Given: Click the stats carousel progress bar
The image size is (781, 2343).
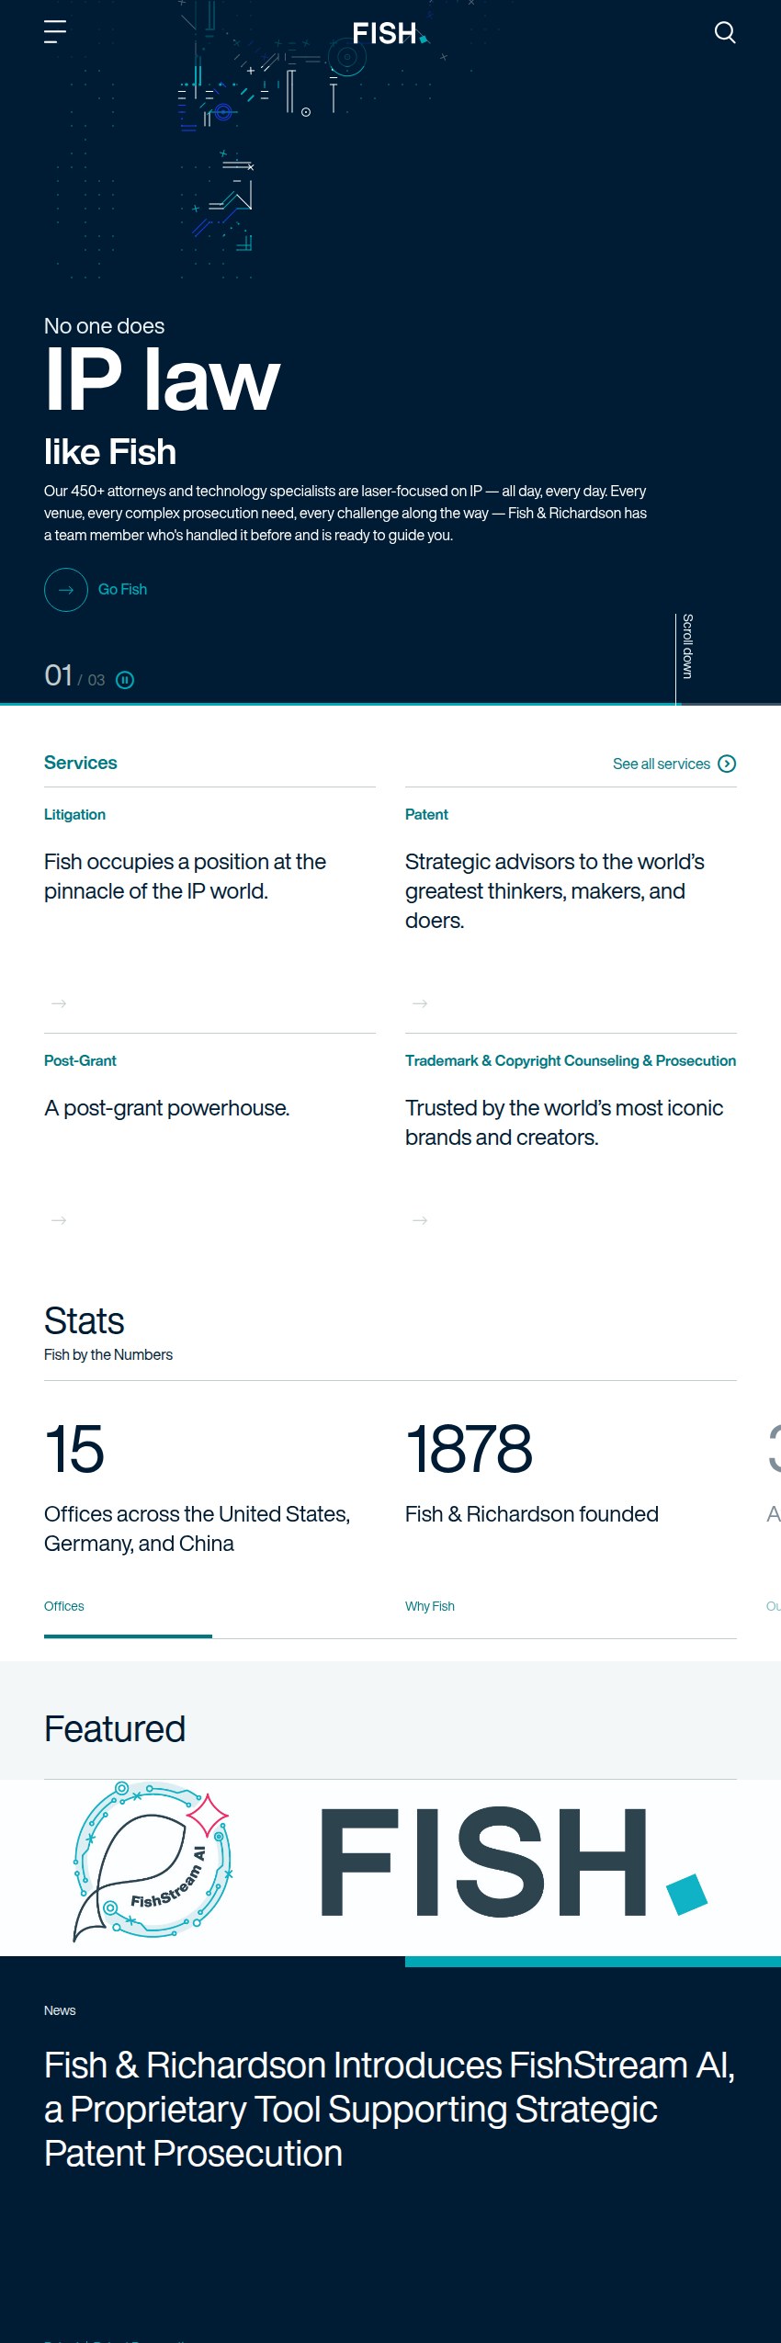Looking at the screenshot, I should (x=390, y=1637).
